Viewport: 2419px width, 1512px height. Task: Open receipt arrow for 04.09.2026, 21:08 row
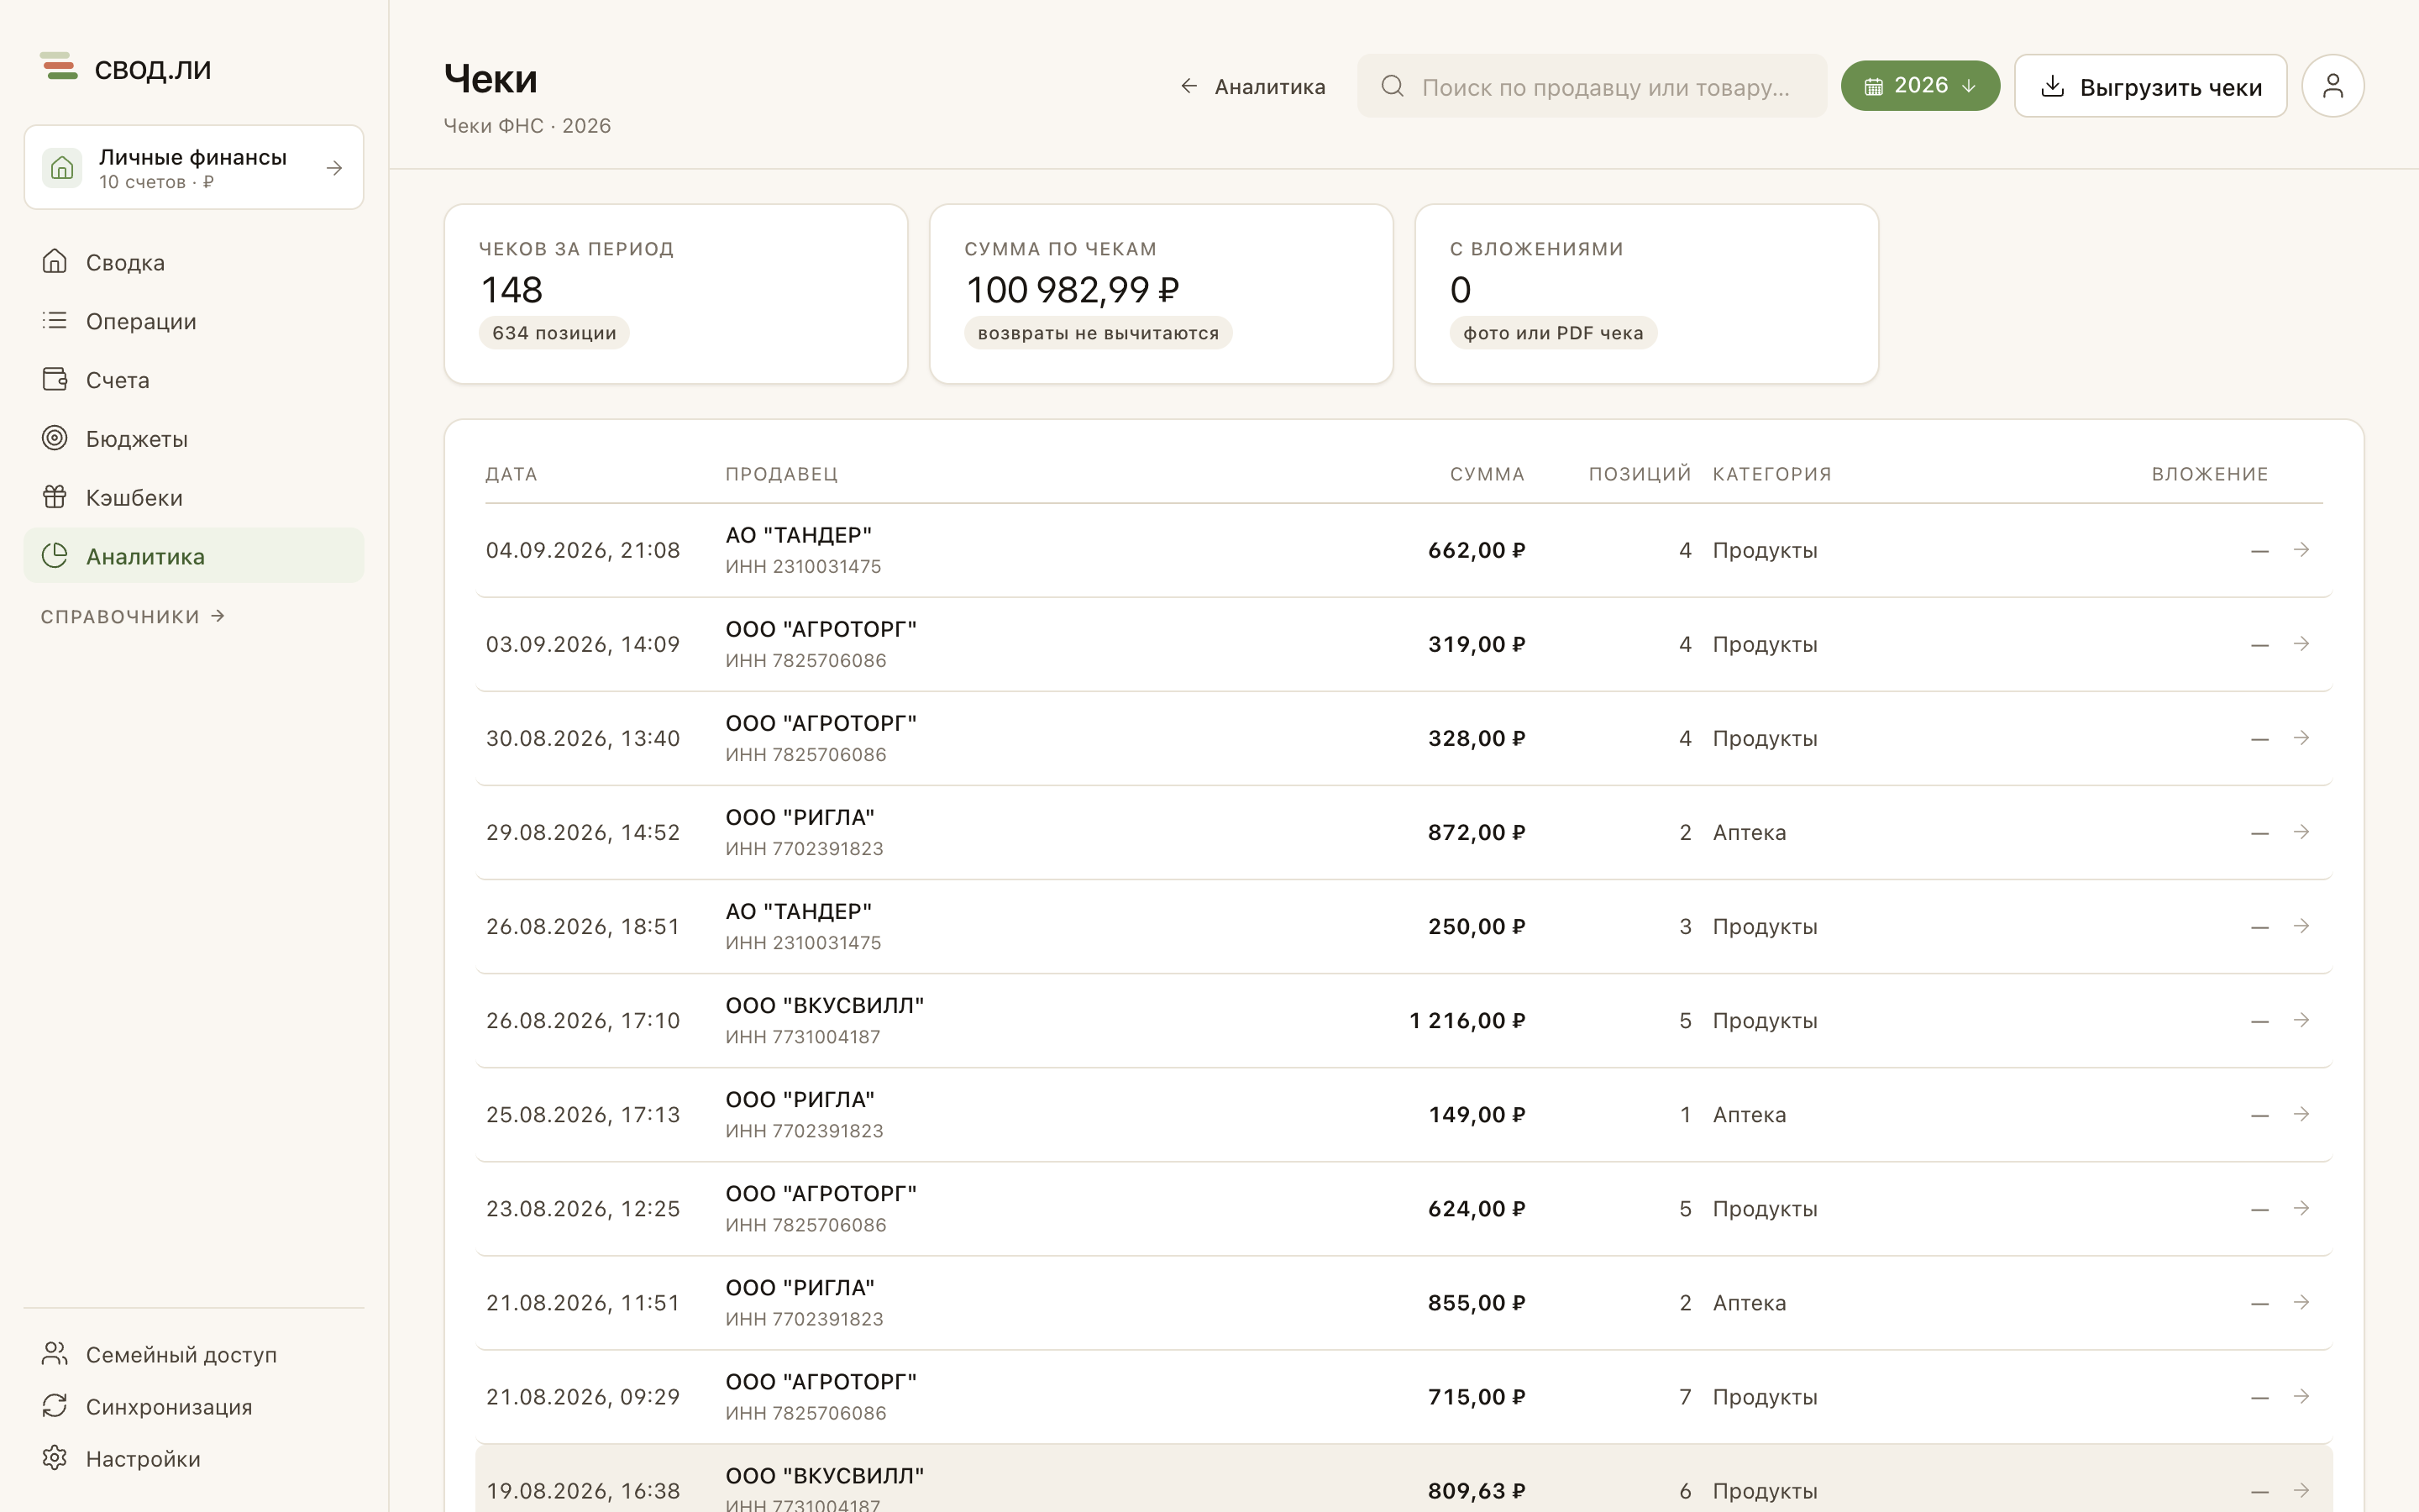(x=2301, y=549)
